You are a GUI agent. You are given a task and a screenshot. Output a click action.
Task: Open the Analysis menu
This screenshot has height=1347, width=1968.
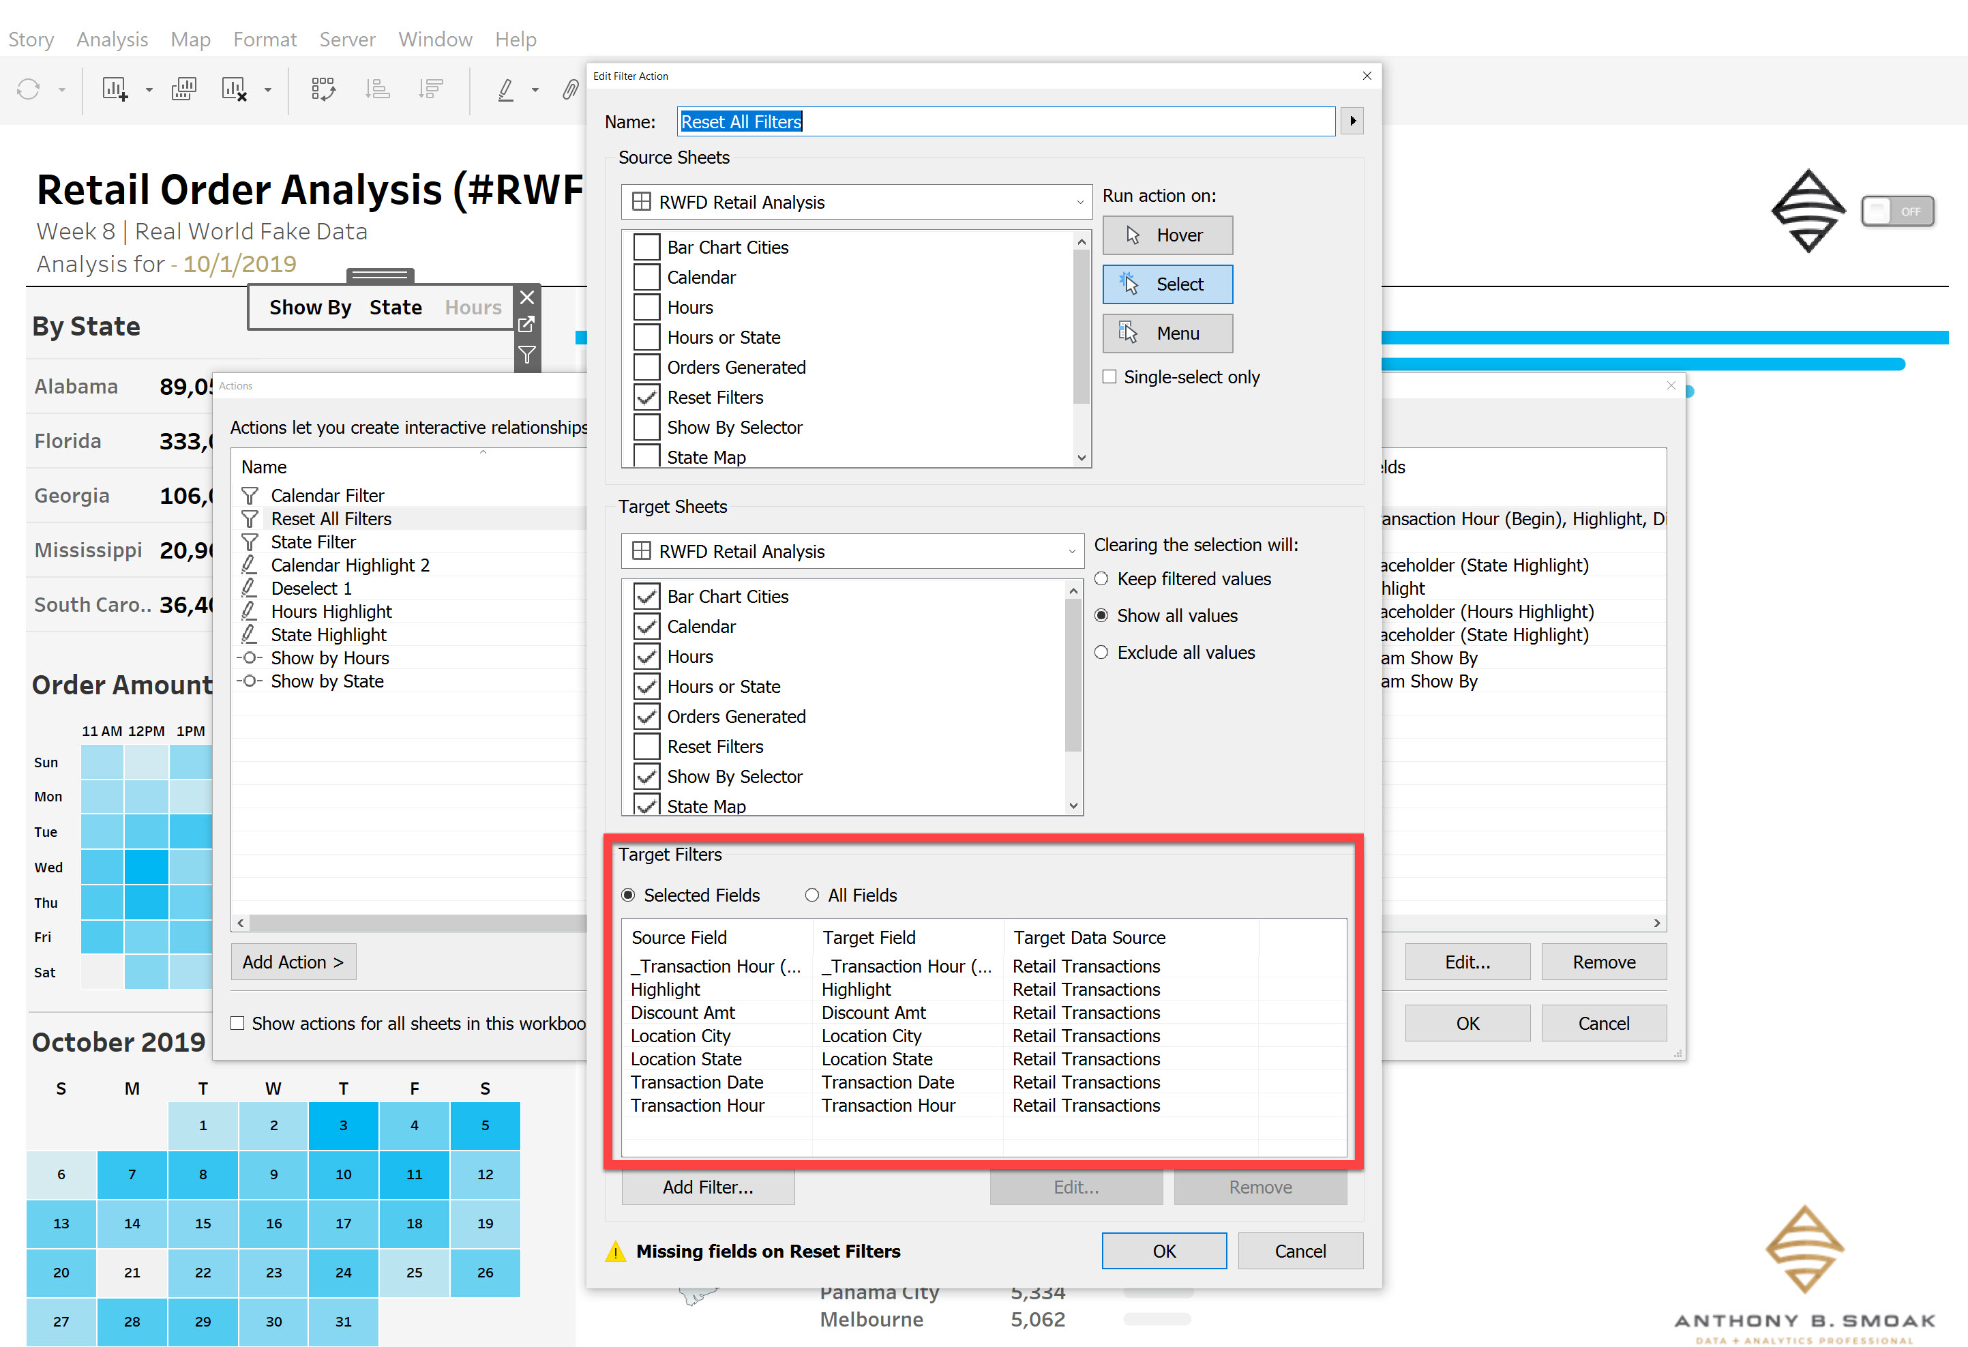coord(111,39)
